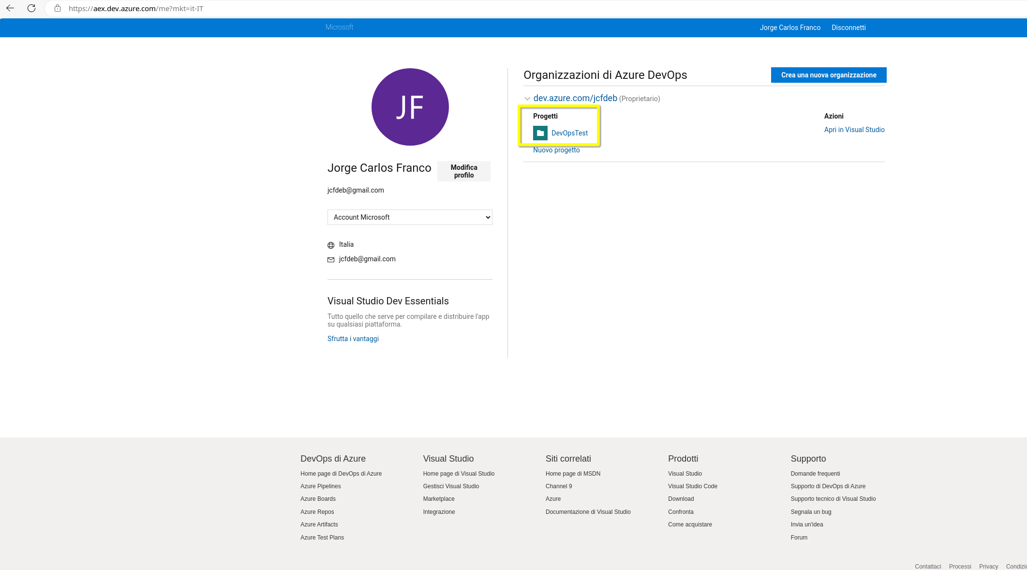Click the email envelope icon
The height and width of the screenshot is (570, 1027).
tap(330, 259)
